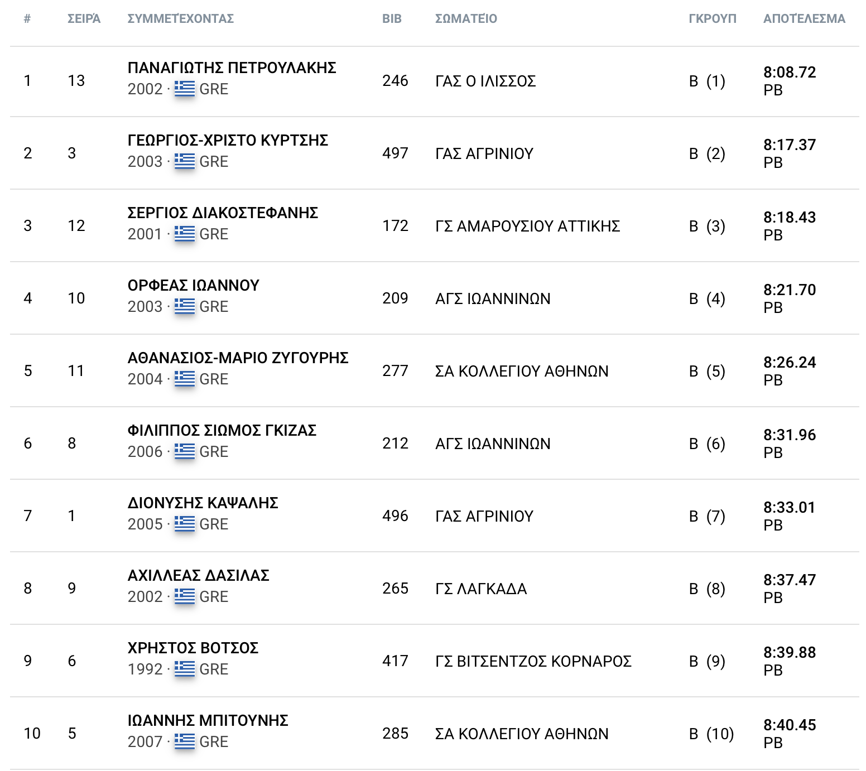Click the flag icon under ΣΕΡΓΙΟΣ ΔΙΑΚΟΣΤΕΦΑΝΗΣ
Viewport: 866px width, 771px height.
pyautogui.click(x=184, y=234)
